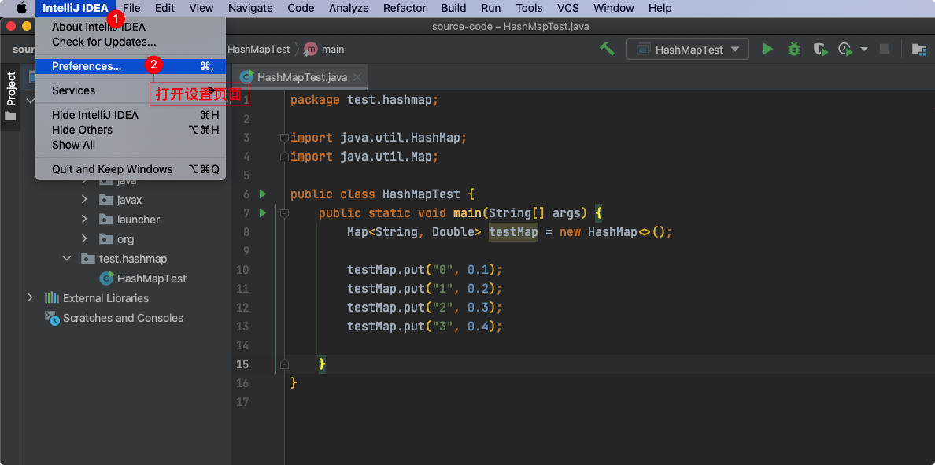The width and height of the screenshot is (935, 465).
Task: Click the 'import java.util.Map;' line
Action: click(x=364, y=157)
